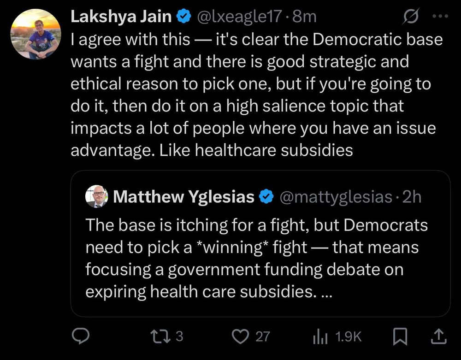View tweet analytics bar chart icon
Viewport: 461px width, 360px height.
tap(320, 337)
